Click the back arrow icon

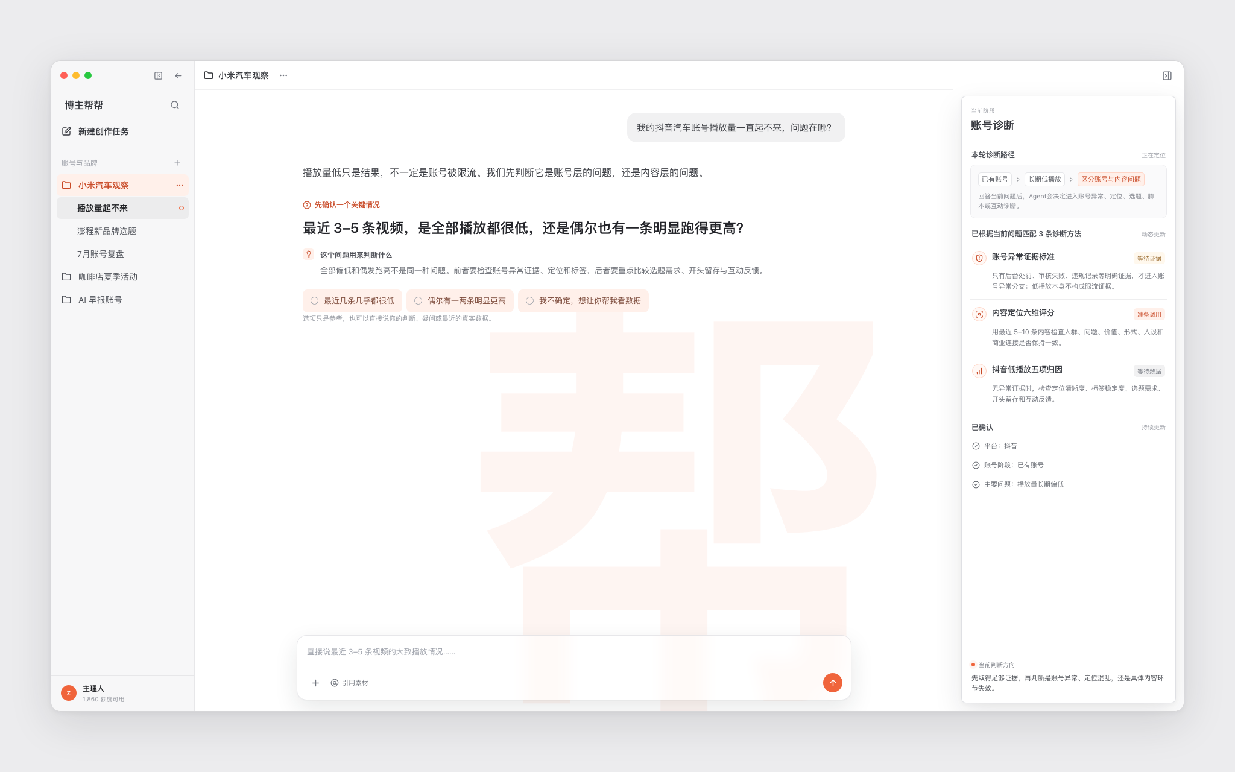(178, 75)
